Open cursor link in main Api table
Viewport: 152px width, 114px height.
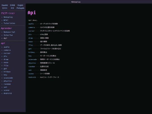click(x=32, y=31)
